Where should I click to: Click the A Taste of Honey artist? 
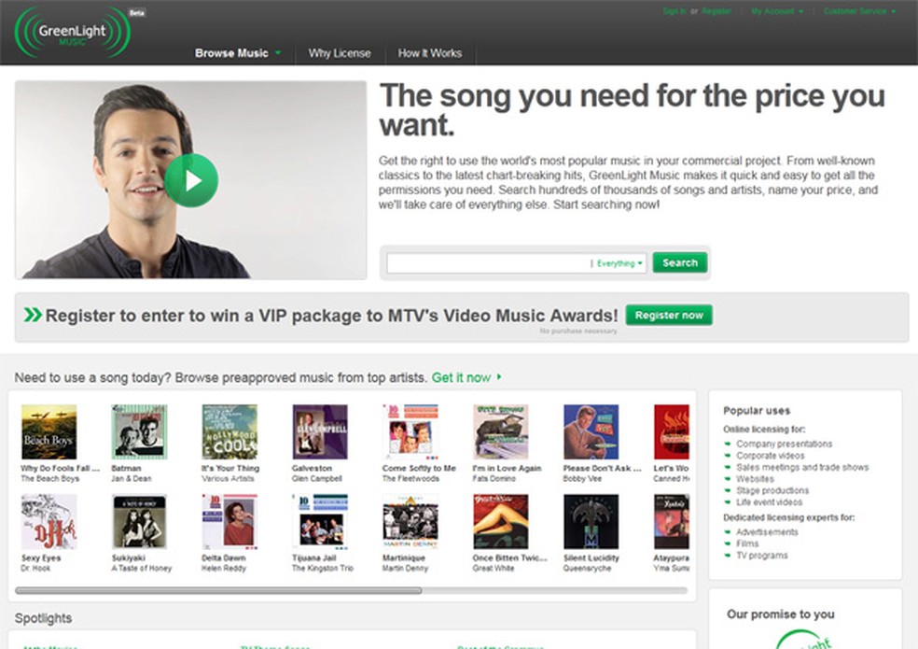141,568
